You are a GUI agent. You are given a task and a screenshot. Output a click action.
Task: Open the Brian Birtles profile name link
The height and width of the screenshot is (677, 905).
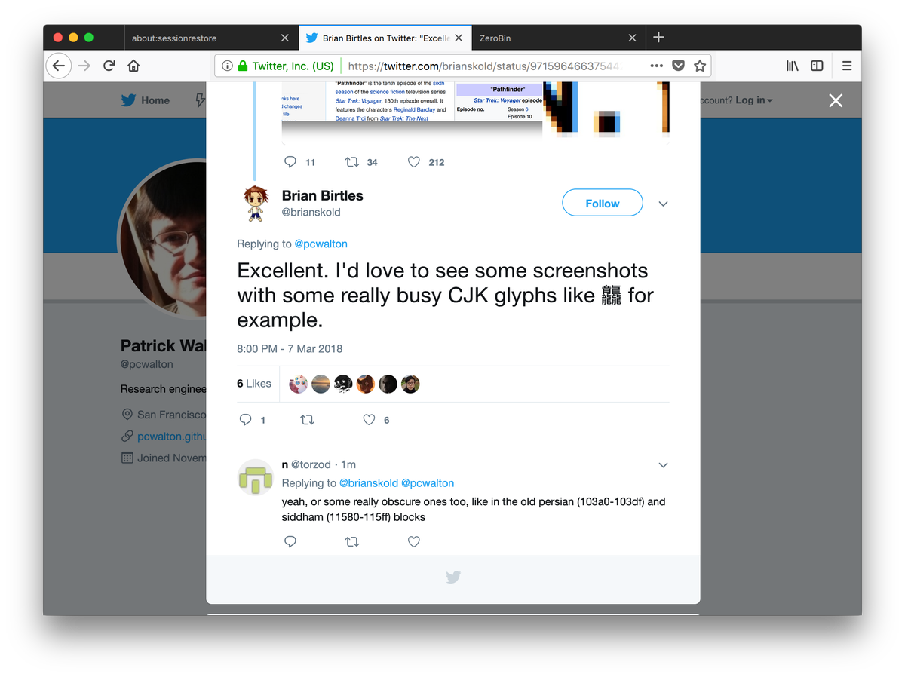coord(323,195)
